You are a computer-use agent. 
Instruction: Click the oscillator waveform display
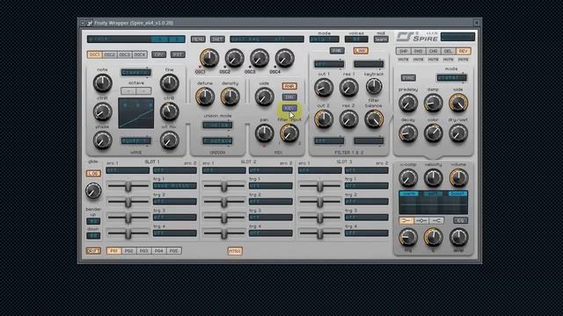pyautogui.click(x=136, y=113)
